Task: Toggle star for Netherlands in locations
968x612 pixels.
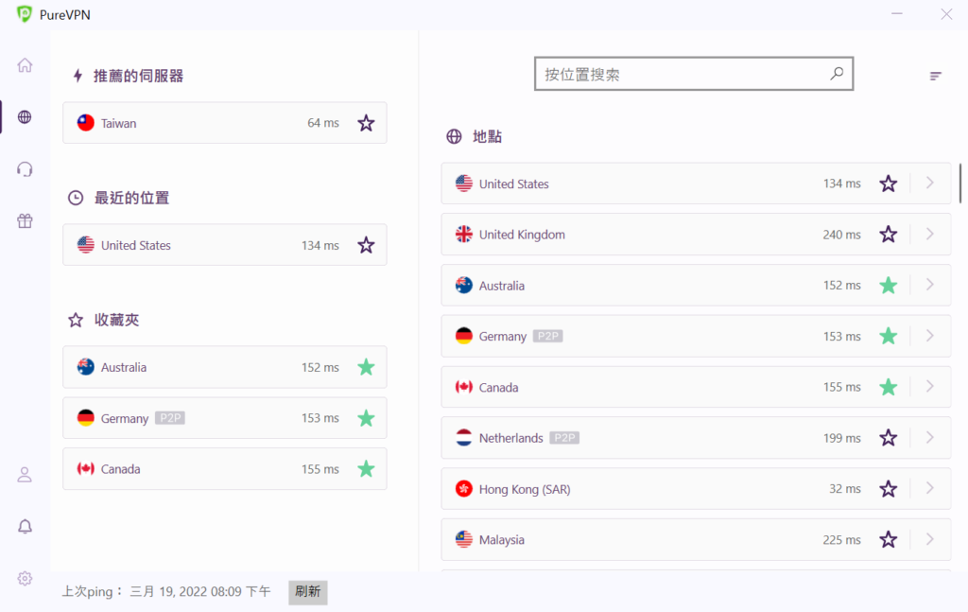Action: pyautogui.click(x=888, y=438)
